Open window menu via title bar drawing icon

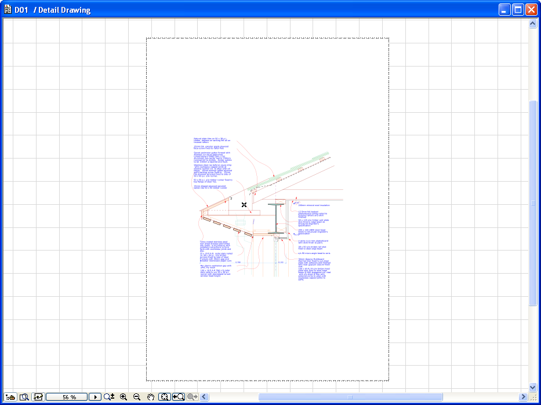(x=8, y=9)
